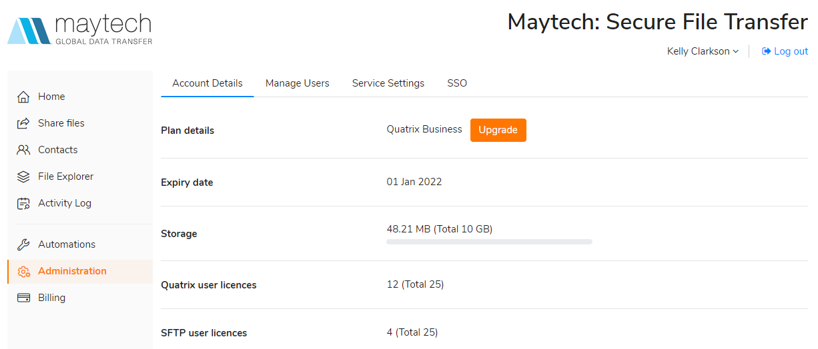Click the 12 (Total 25) licences value
This screenshot has width=818, height=349.
(x=415, y=284)
